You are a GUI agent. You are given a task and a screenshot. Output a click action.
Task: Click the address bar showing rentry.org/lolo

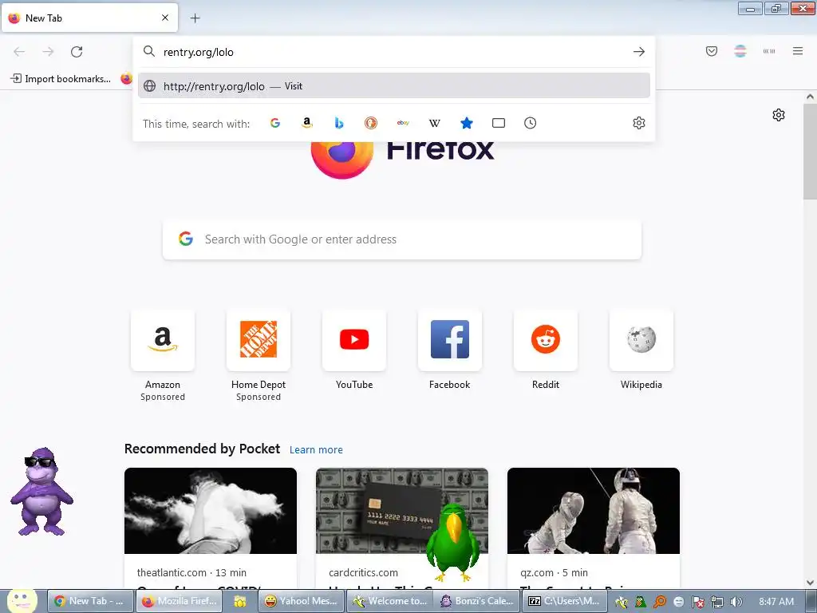pos(393,52)
